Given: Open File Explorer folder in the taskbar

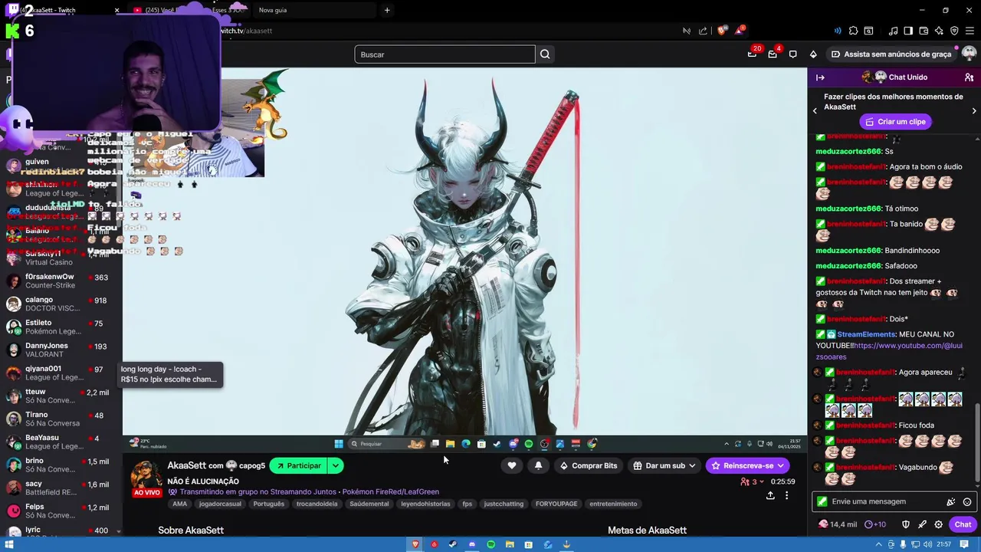Looking at the screenshot, I should 510,544.
